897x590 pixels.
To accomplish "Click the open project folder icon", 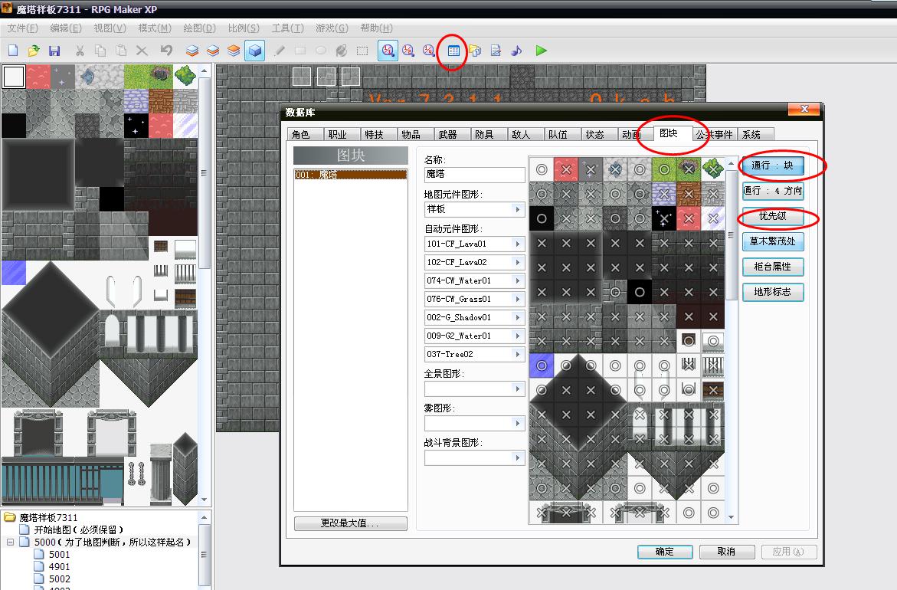I will pos(34,51).
